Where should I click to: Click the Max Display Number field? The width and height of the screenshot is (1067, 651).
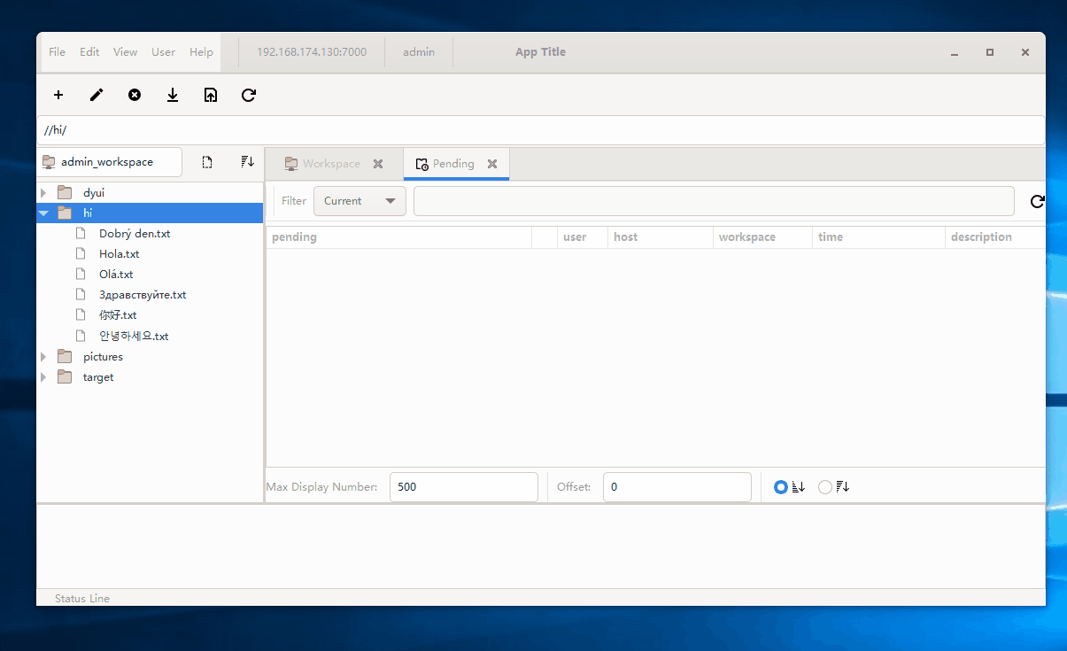pyautogui.click(x=463, y=486)
